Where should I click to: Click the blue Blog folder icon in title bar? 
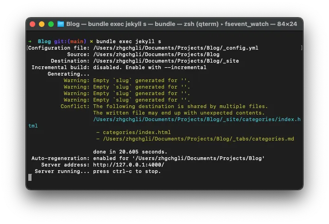pyautogui.click(x=61, y=24)
